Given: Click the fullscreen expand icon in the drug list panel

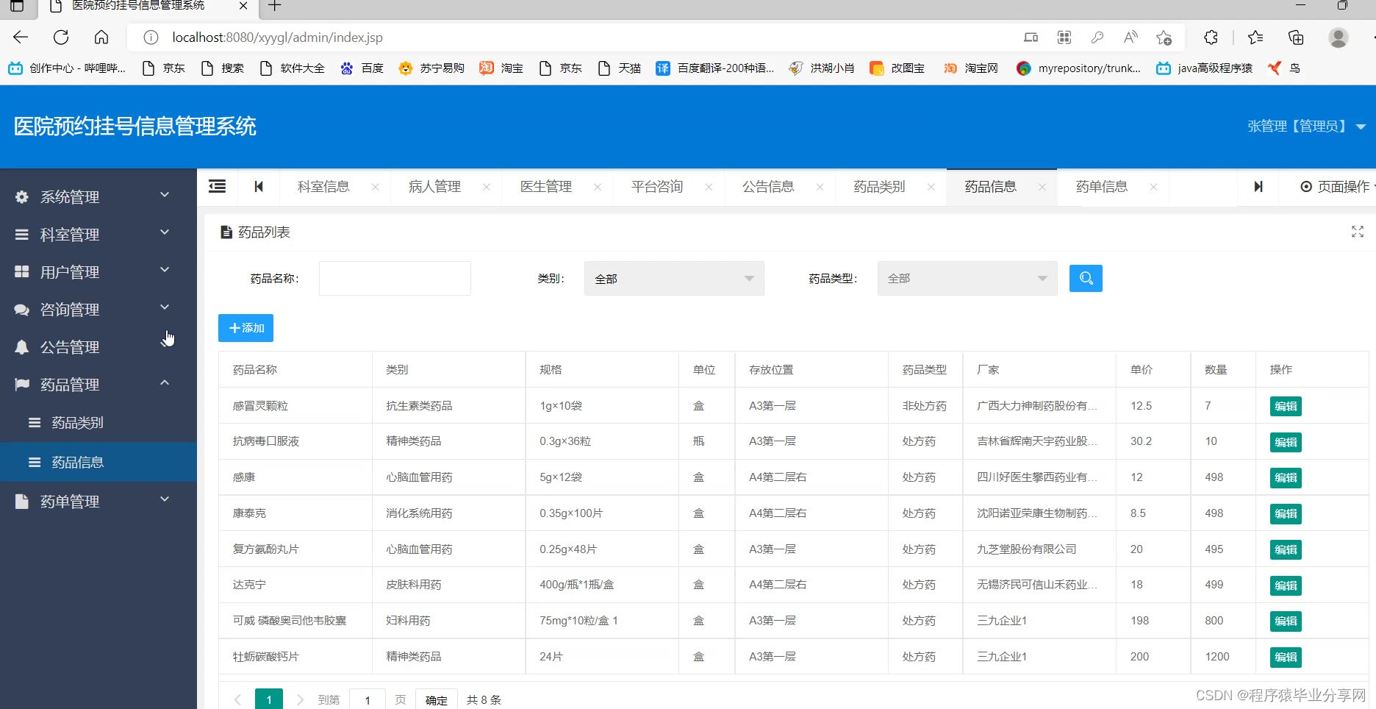Looking at the screenshot, I should pos(1358,232).
